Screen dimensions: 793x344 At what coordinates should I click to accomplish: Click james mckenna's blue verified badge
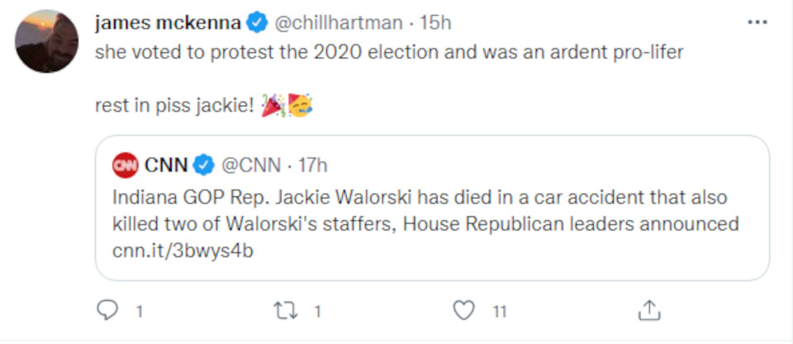(x=257, y=23)
